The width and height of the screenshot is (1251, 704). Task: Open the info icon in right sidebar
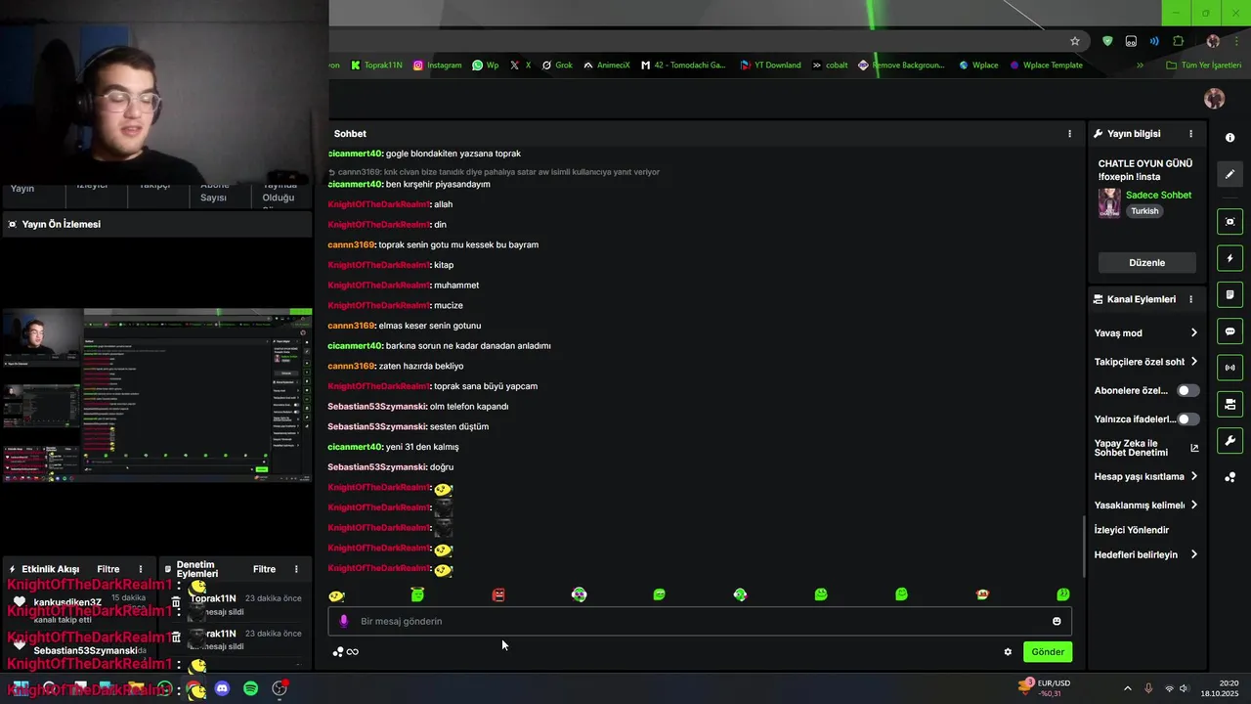point(1229,138)
